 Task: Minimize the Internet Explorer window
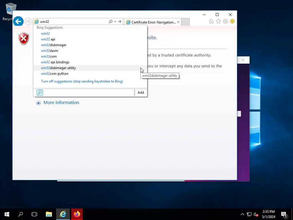204,15
